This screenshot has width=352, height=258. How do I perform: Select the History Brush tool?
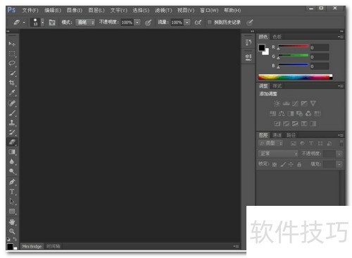coord(12,132)
